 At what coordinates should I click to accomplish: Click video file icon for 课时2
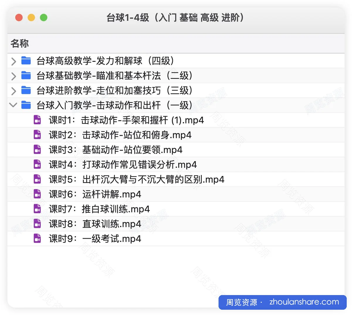pos(37,135)
